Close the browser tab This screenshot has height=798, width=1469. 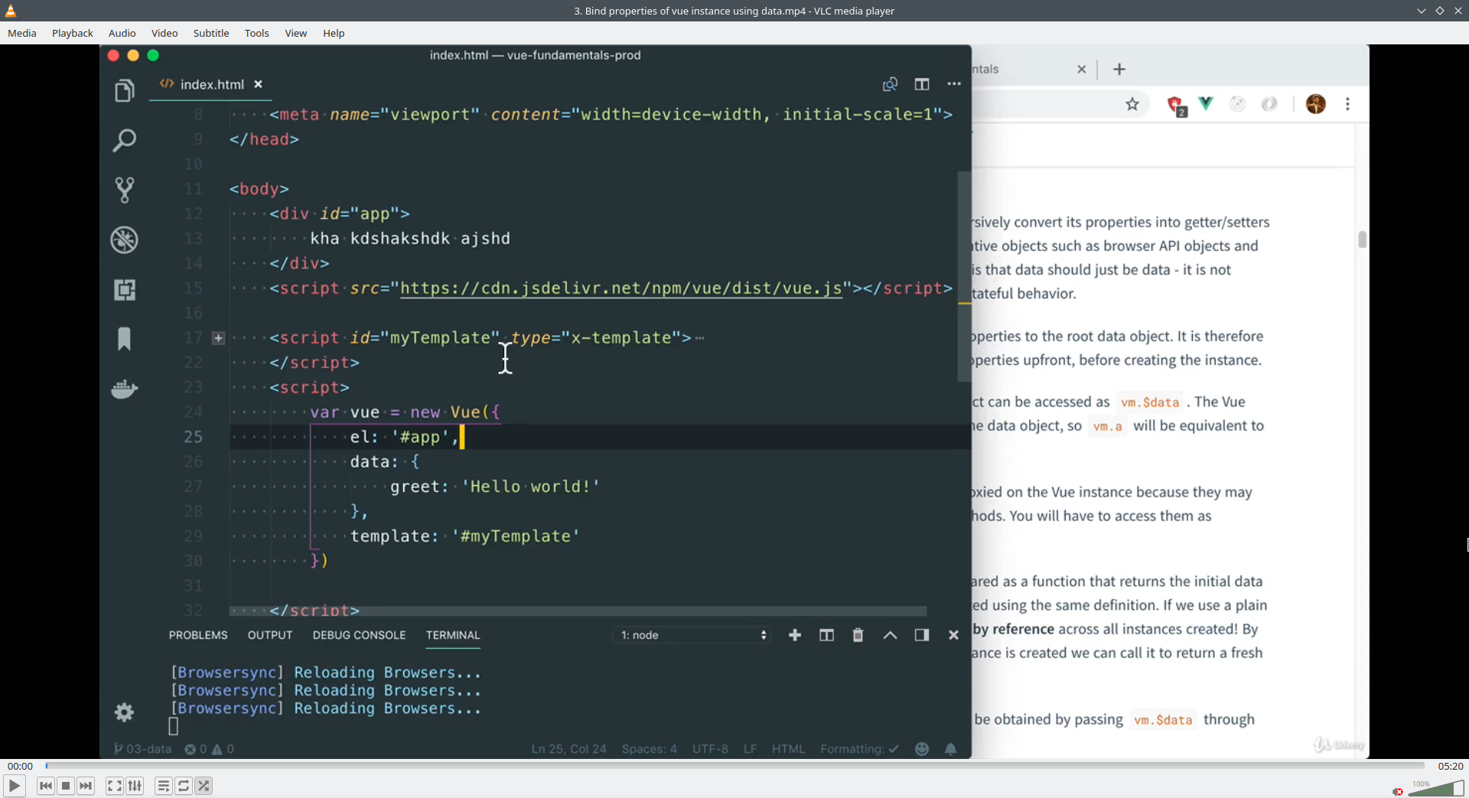(1082, 70)
